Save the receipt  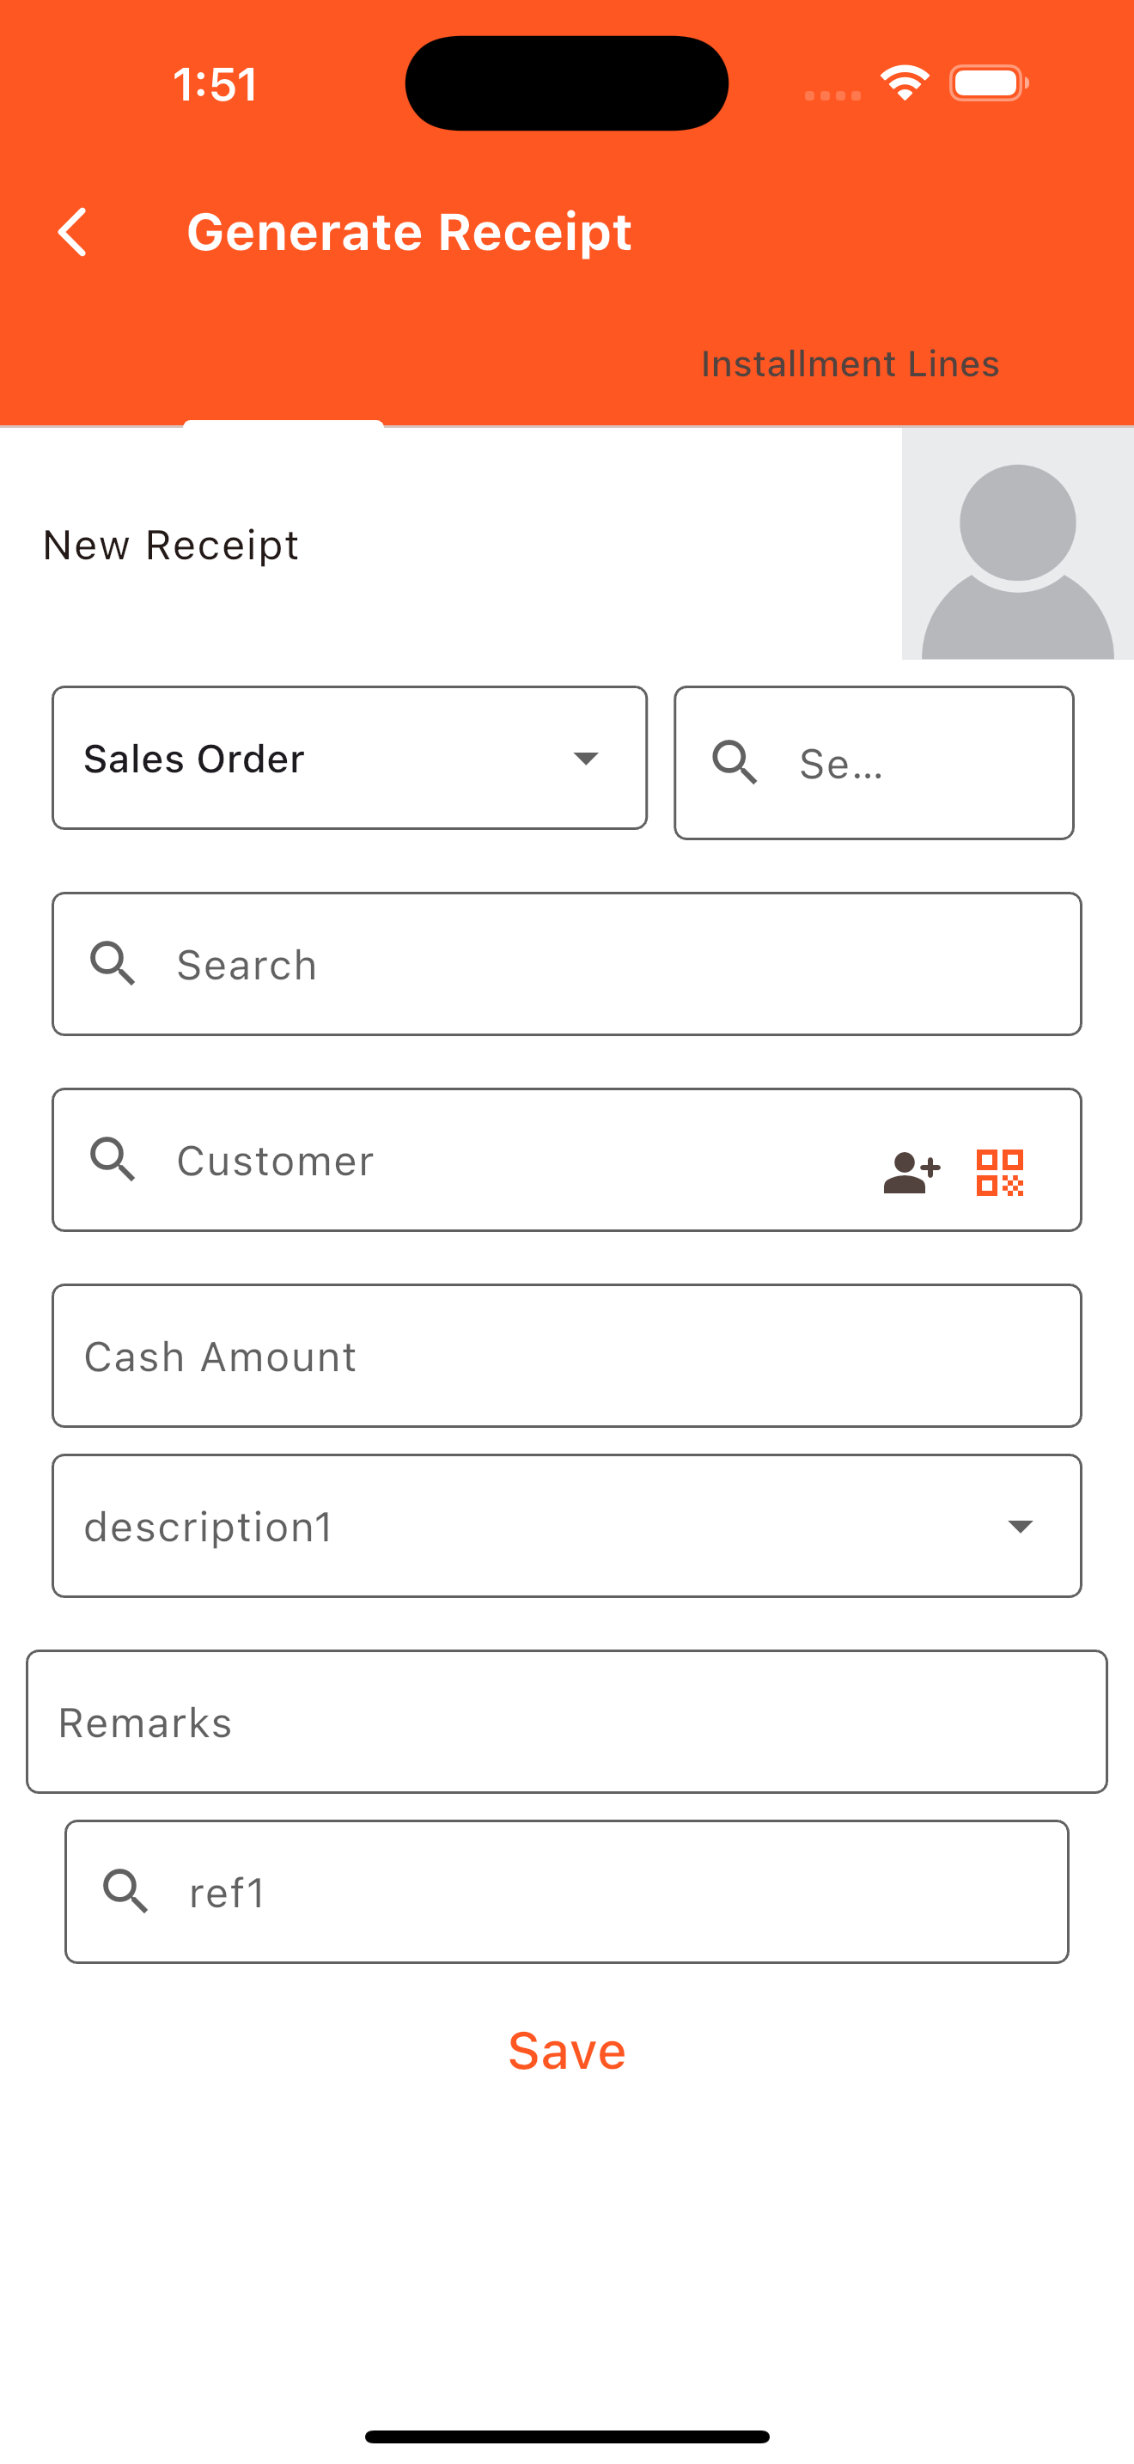click(567, 2050)
